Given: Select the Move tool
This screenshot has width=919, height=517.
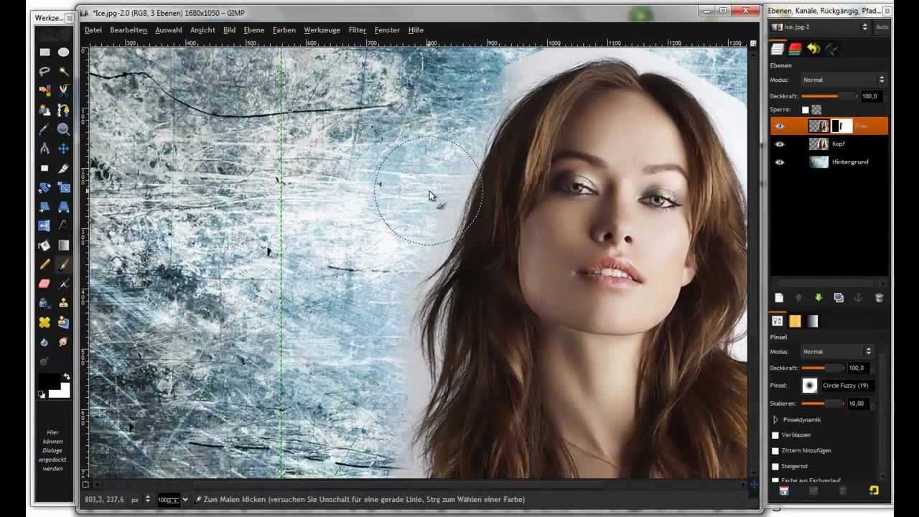Looking at the screenshot, I should coord(63,149).
